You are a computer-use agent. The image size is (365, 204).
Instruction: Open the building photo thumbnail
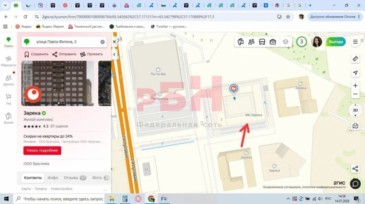58,83
